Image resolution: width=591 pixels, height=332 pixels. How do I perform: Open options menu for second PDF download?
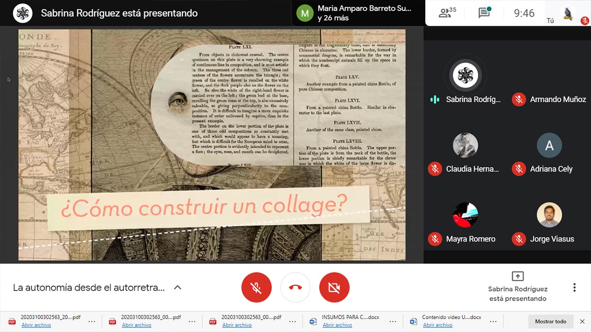click(x=192, y=321)
